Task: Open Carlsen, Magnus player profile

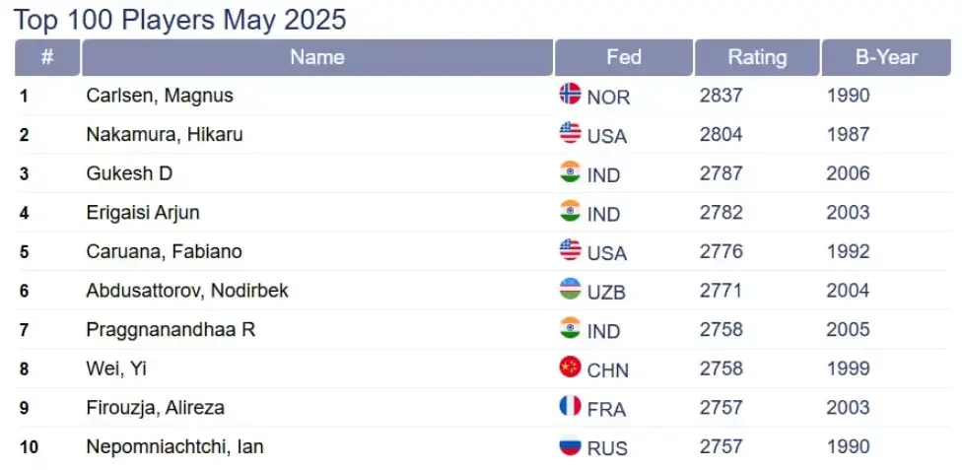Action: pyautogui.click(x=160, y=96)
